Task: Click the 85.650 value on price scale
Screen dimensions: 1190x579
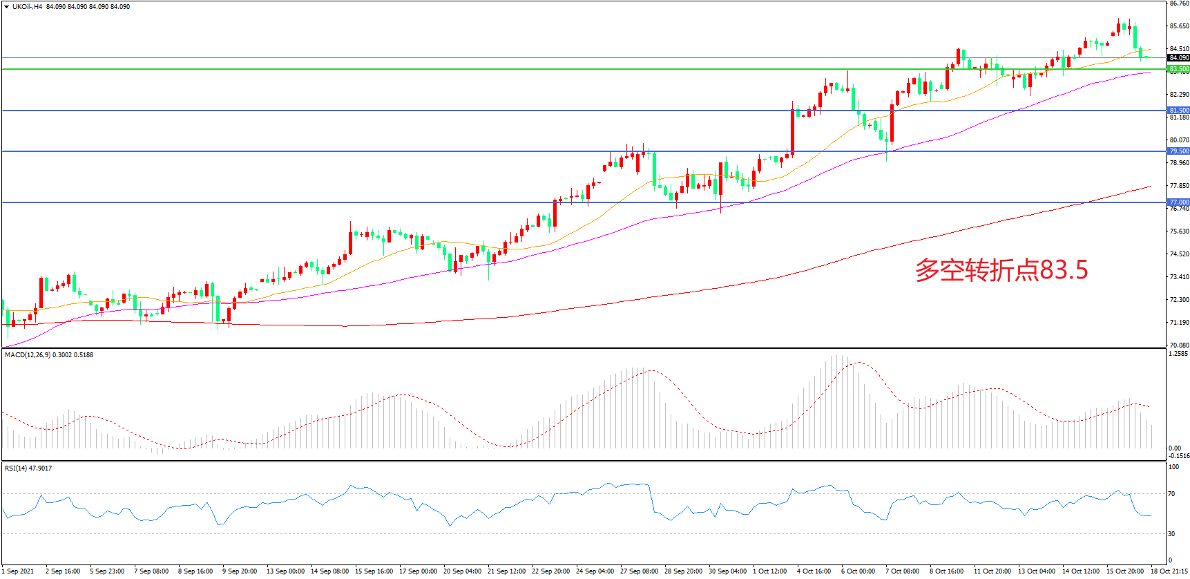Action: tap(1179, 26)
